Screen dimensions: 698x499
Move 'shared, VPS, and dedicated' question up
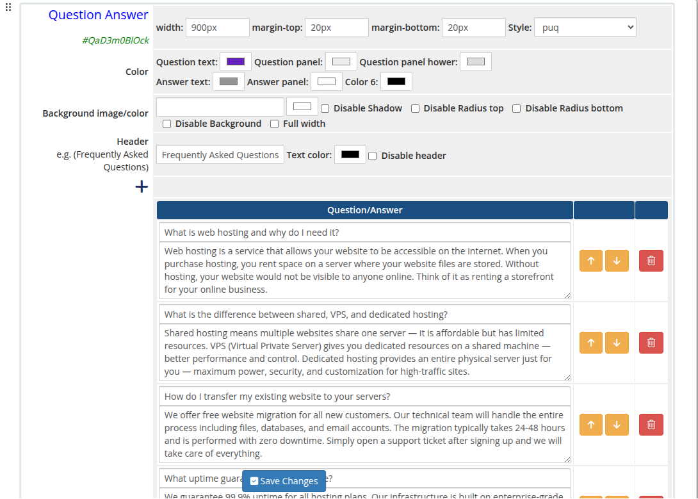(x=590, y=343)
